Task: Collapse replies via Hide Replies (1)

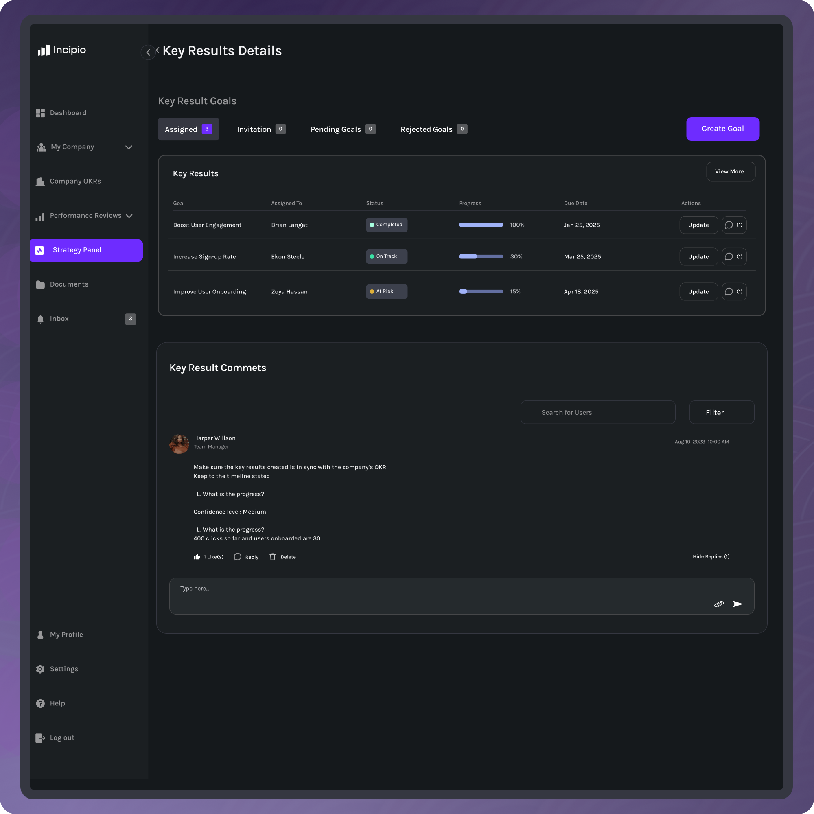Action: [x=711, y=556]
